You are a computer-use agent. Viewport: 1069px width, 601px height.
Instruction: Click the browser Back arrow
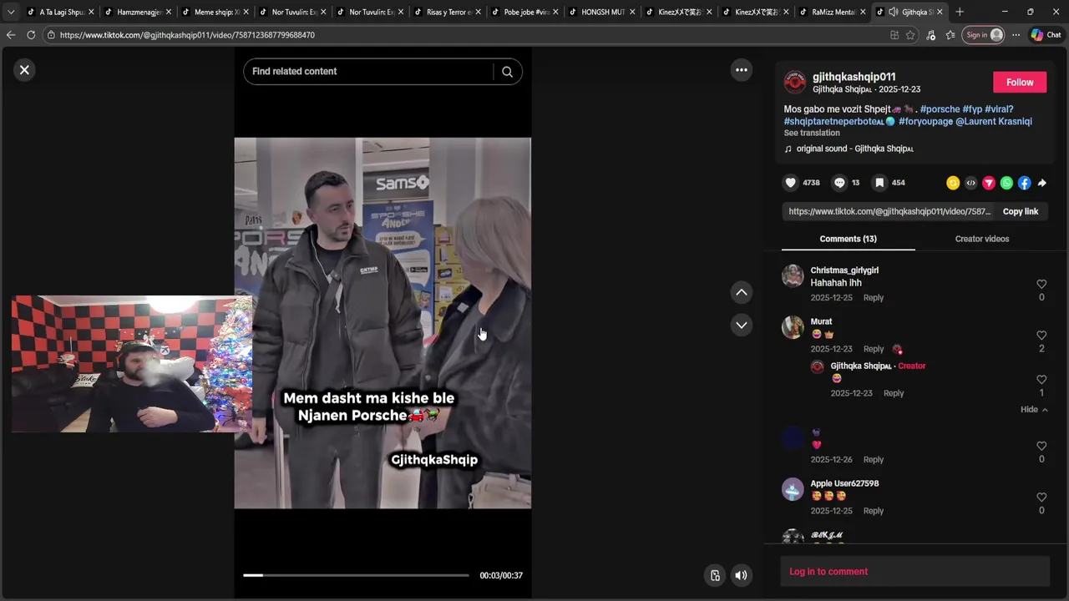click(x=11, y=35)
